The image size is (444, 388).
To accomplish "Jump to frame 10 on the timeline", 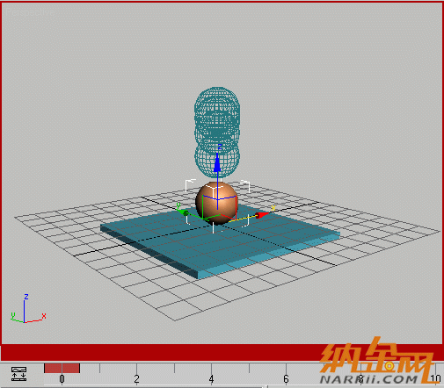I will coord(436,379).
